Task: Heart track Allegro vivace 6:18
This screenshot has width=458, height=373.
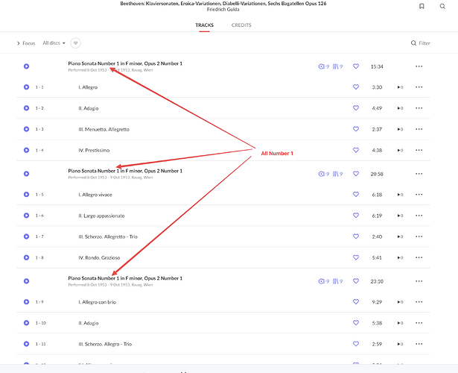Action: click(356, 194)
